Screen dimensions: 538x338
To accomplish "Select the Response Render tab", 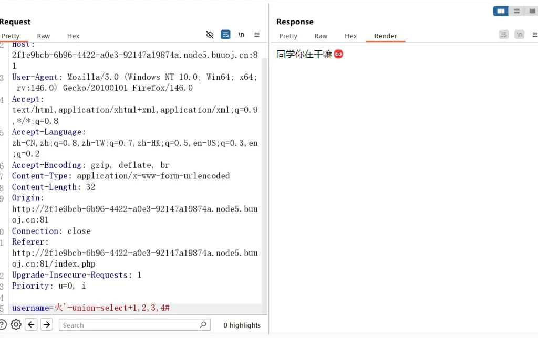I will point(386,36).
